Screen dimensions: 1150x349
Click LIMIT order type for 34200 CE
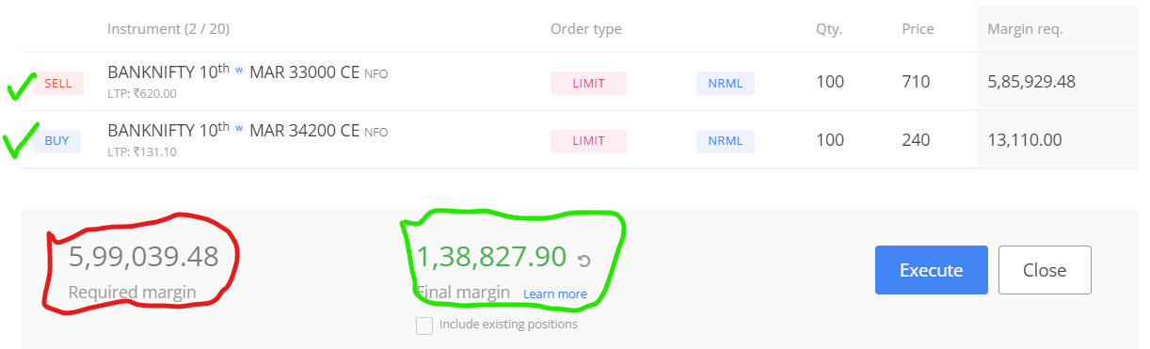point(588,141)
